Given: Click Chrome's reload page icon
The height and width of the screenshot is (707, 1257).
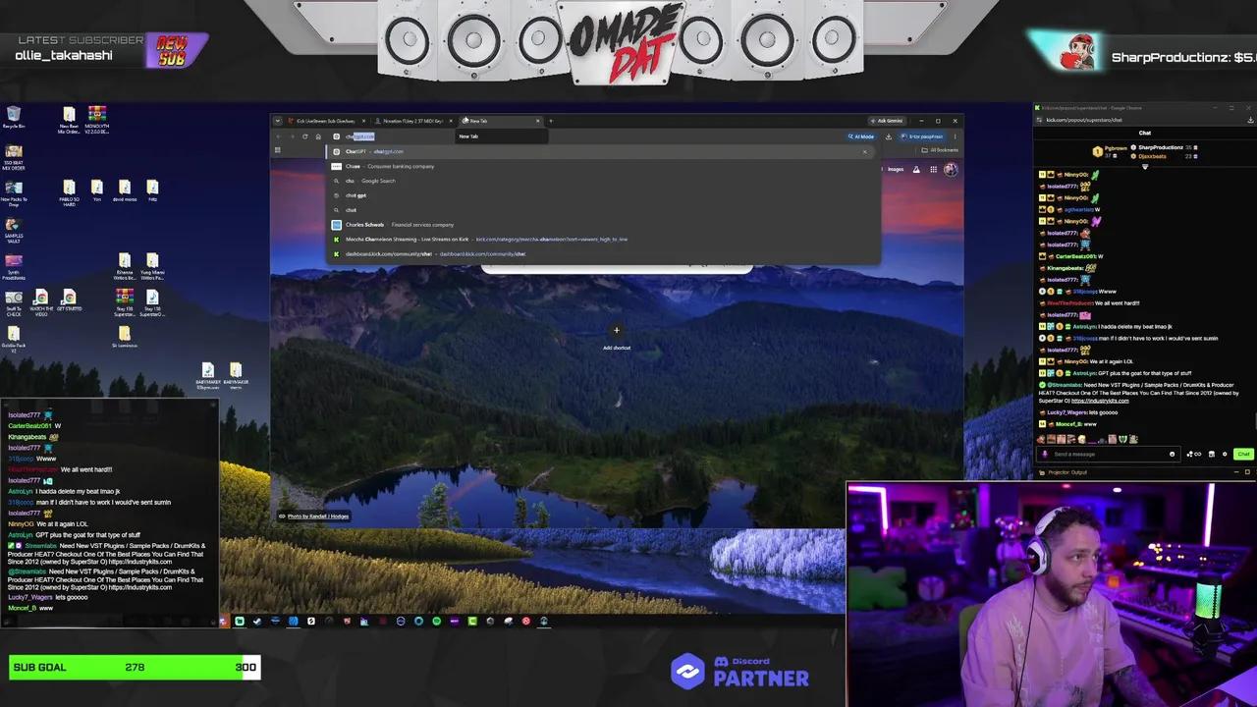Looking at the screenshot, I should coord(304,136).
